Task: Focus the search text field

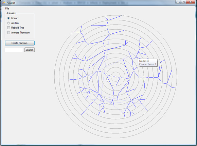Action: pos(14,50)
